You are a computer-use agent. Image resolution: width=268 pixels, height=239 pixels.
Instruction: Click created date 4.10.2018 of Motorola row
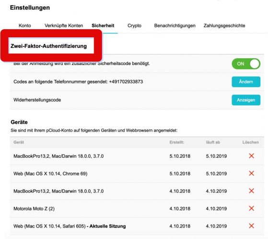pyautogui.click(x=180, y=208)
